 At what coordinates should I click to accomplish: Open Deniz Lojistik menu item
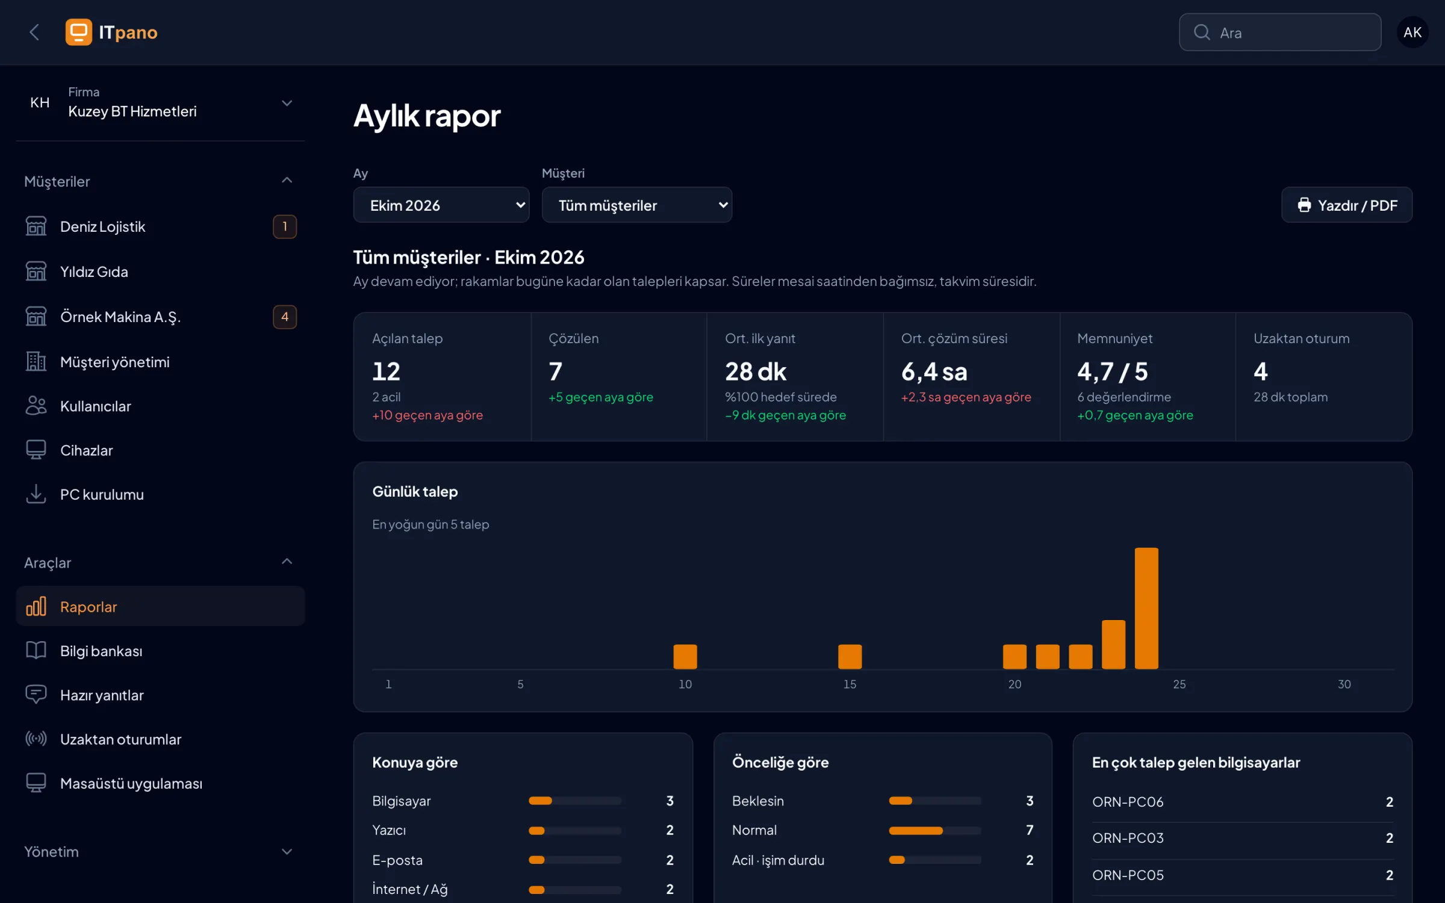[x=161, y=226]
